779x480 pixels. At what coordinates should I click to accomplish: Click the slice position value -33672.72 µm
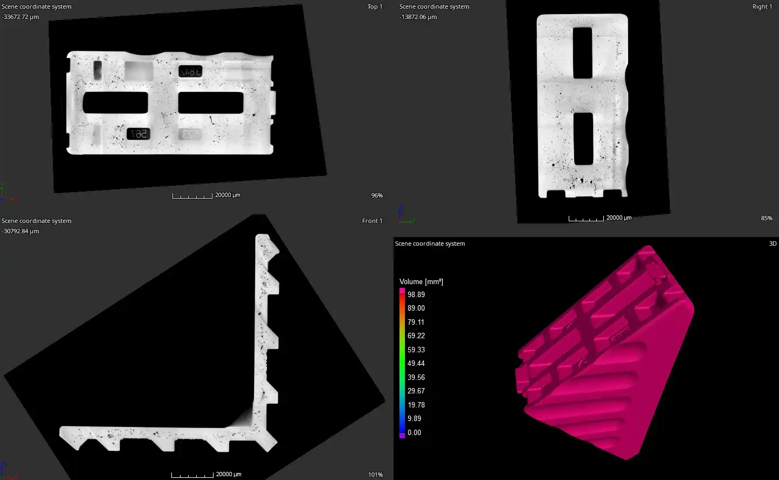click(x=20, y=17)
